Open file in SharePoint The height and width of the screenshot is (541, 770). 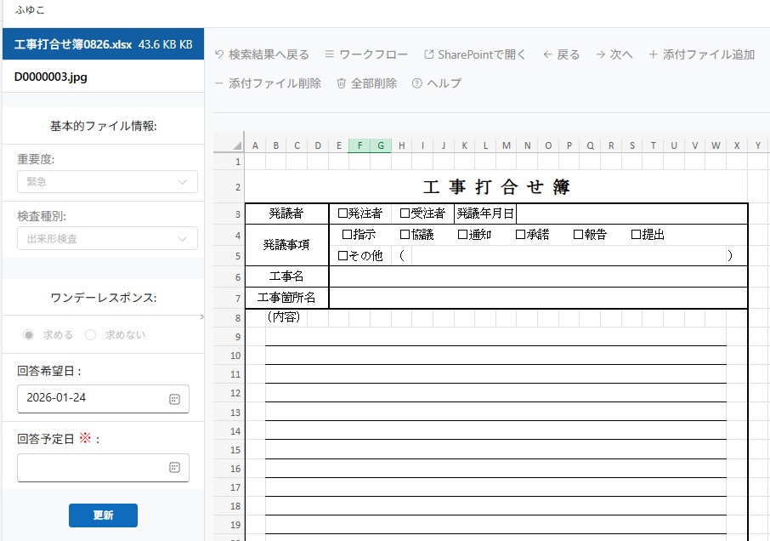pos(429,54)
